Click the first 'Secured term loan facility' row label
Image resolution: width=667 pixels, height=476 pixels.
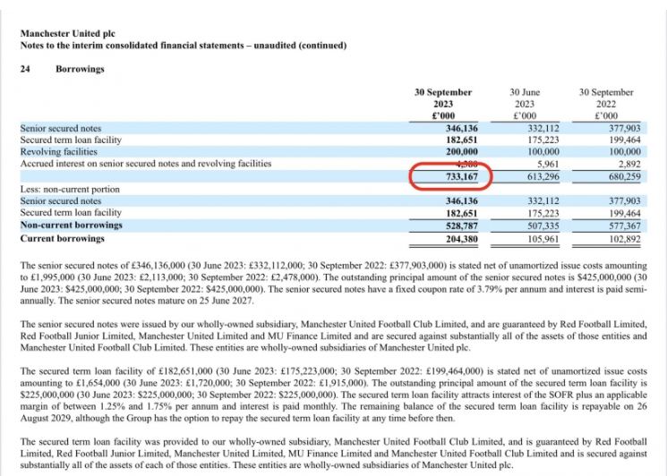[71, 140]
